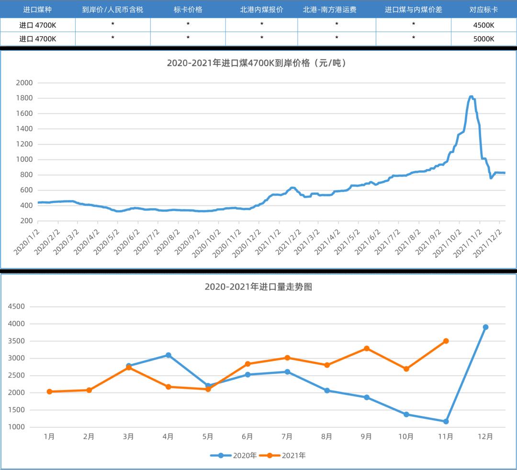Select the 2020-2021年进口量走势图 chart title
This screenshot has height=470, width=517.
click(258, 287)
